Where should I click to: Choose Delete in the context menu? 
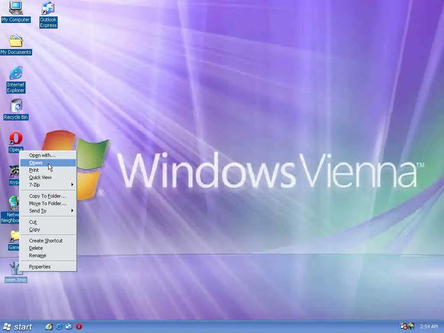click(x=48, y=248)
